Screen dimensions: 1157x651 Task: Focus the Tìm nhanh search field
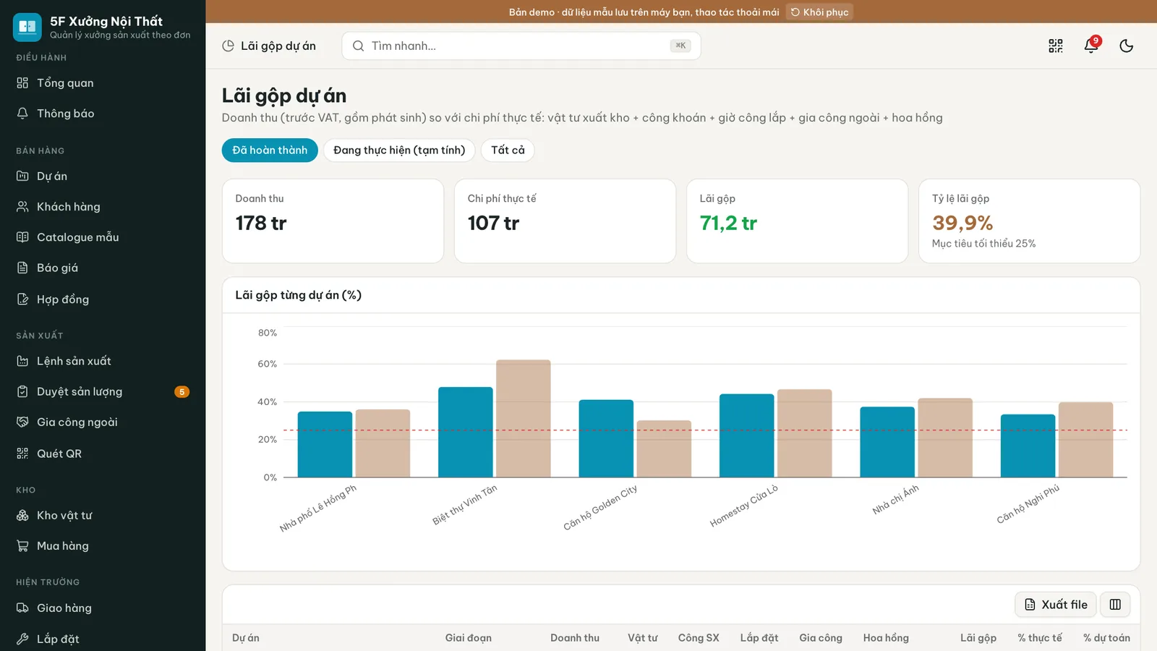[x=521, y=46]
